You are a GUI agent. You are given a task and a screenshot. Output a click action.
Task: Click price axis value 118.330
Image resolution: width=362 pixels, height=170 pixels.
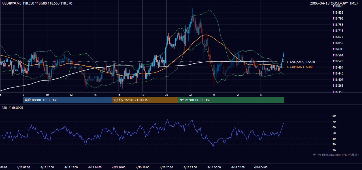coord(338,92)
